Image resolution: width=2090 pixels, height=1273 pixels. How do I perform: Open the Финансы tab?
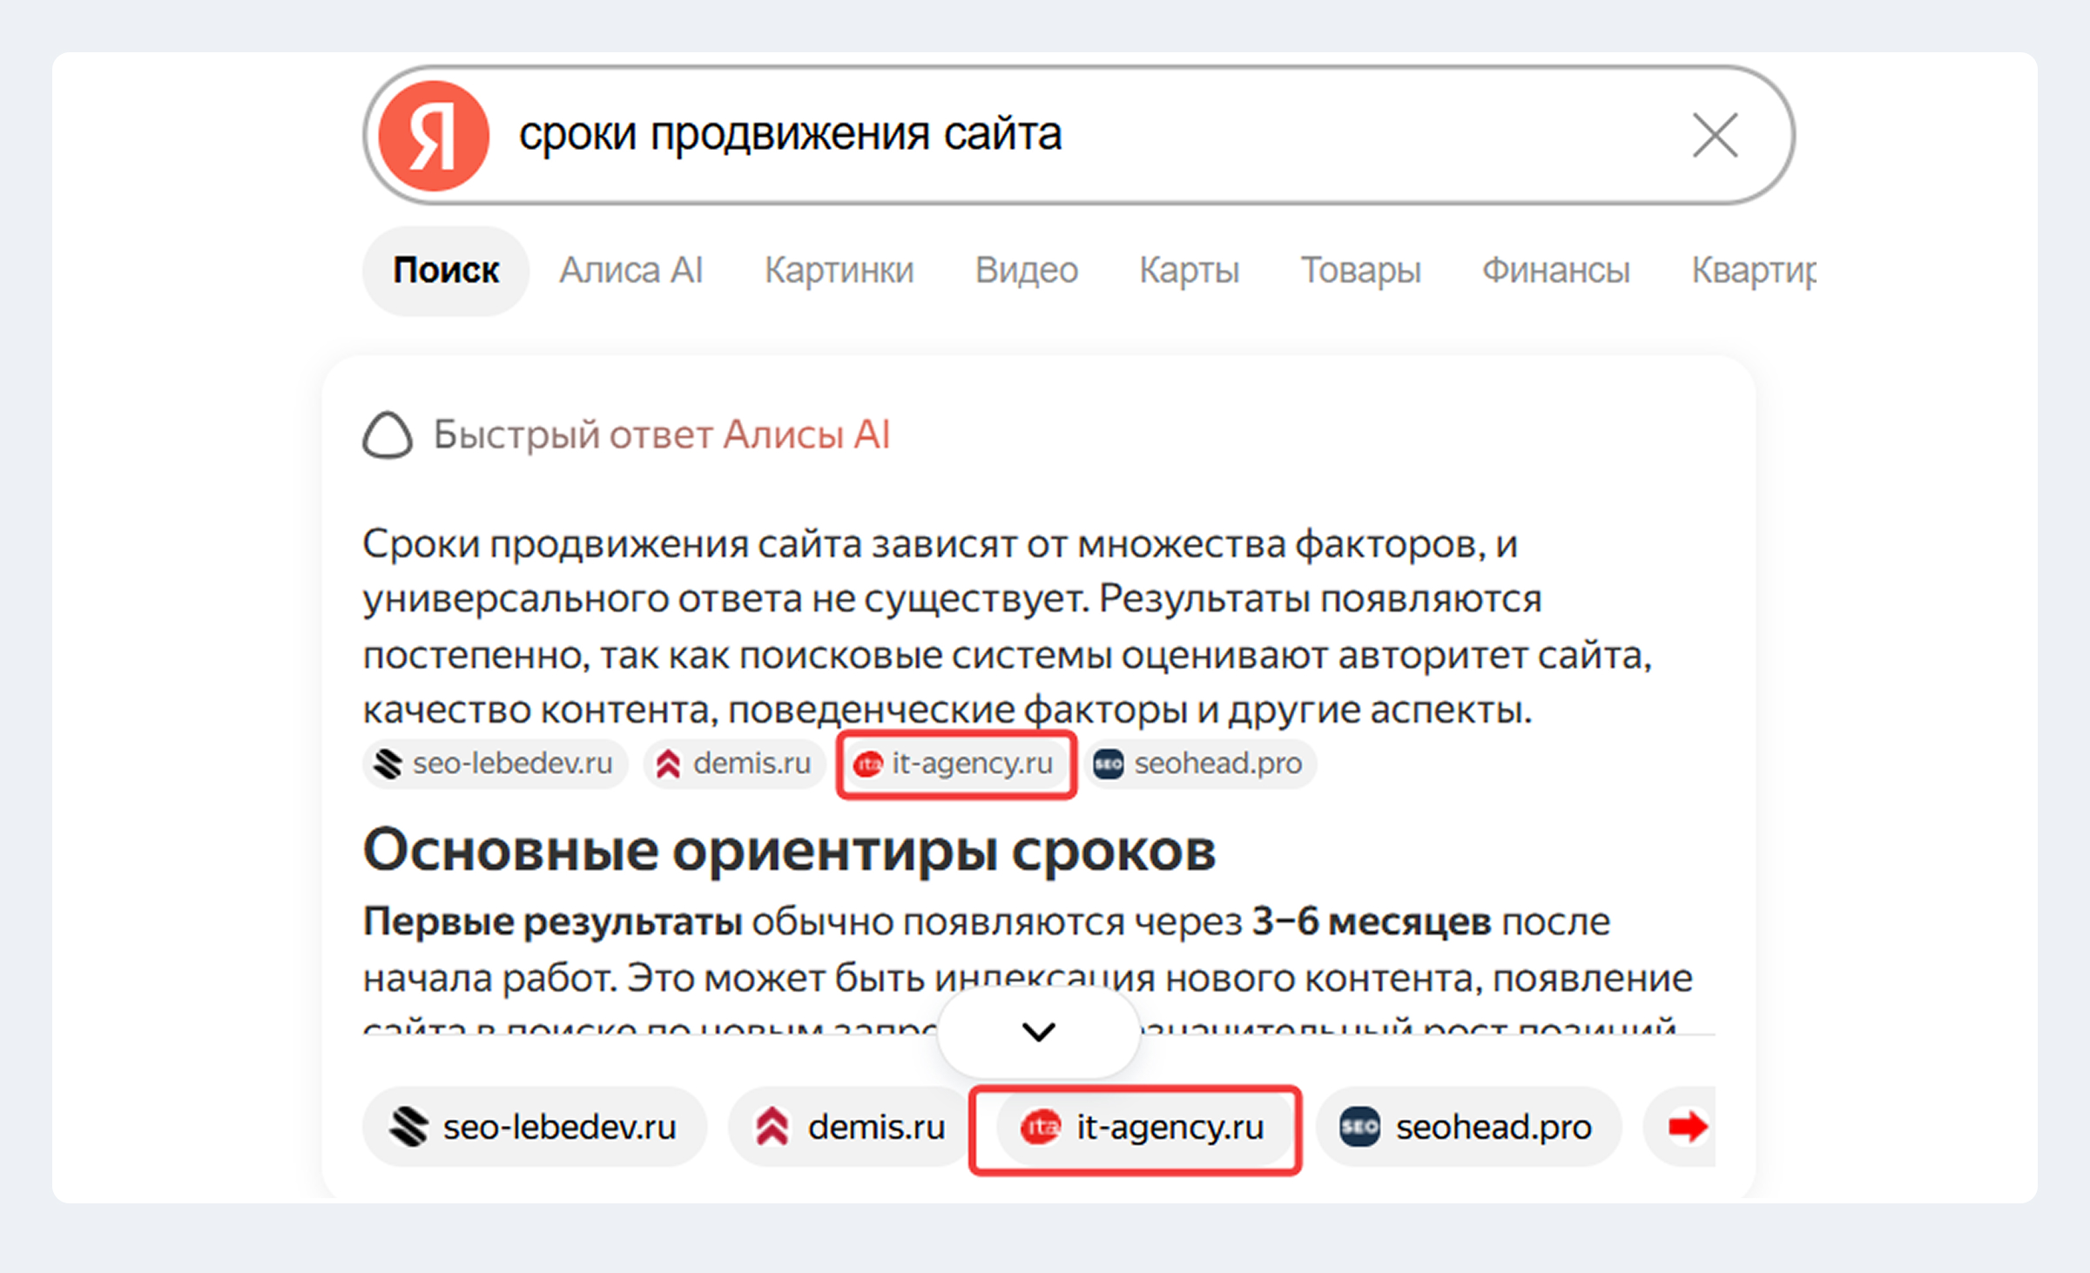1555,271
